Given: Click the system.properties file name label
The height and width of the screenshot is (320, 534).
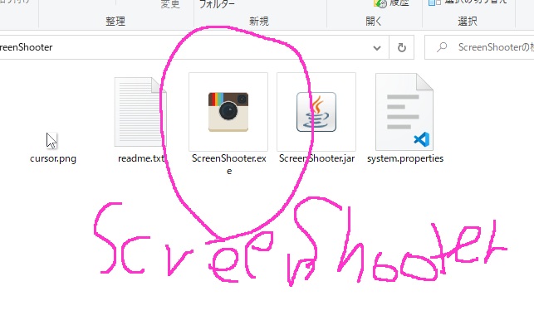Looking at the screenshot, I should (x=405, y=159).
